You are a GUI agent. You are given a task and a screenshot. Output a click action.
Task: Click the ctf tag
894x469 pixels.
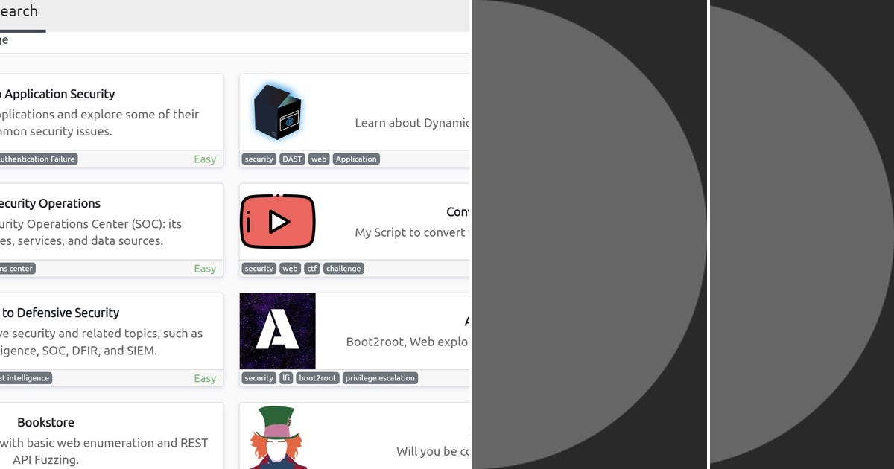312,268
